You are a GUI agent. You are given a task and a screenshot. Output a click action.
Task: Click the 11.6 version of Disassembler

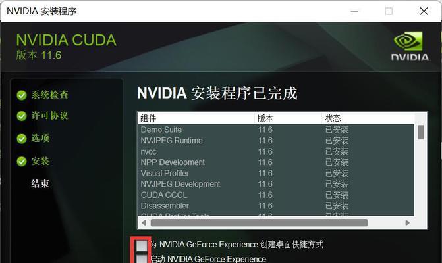coord(265,206)
